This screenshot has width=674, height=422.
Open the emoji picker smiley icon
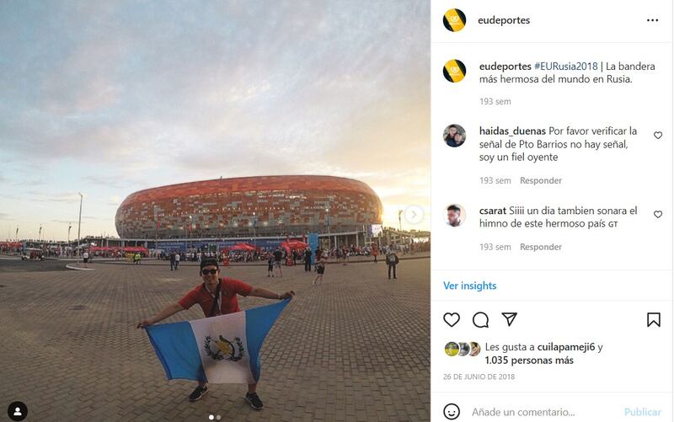[452, 412]
